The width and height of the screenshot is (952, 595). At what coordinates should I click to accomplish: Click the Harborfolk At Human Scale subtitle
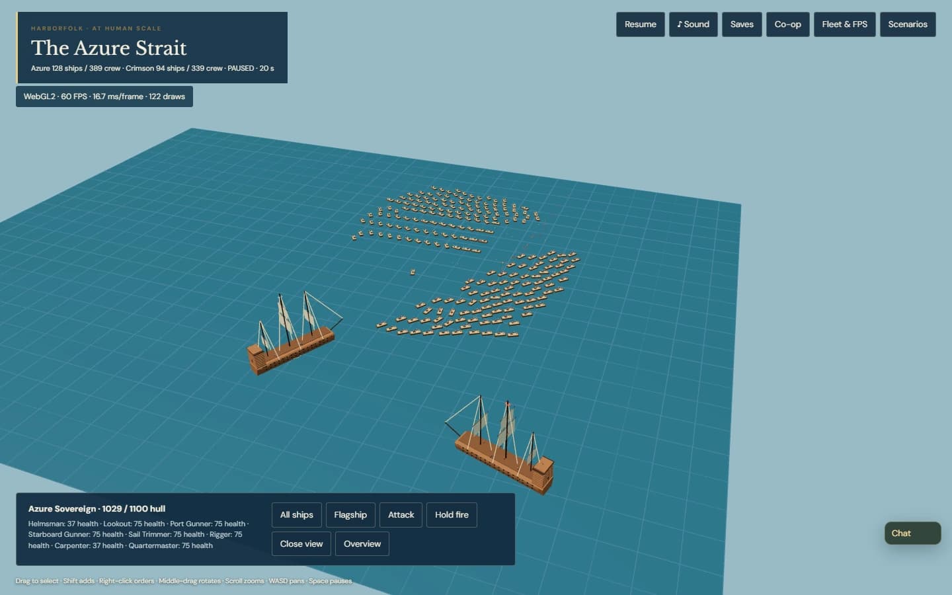coord(96,28)
